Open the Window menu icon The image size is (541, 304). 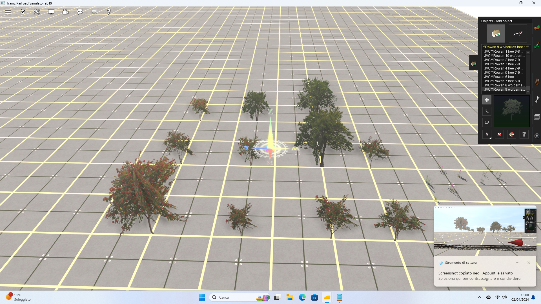coord(94,12)
